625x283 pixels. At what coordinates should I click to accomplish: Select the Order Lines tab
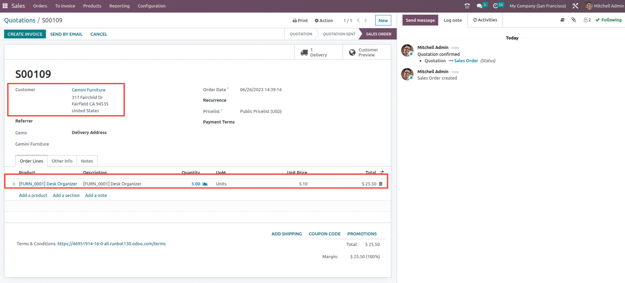pyautogui.click(x=31, y=161)
